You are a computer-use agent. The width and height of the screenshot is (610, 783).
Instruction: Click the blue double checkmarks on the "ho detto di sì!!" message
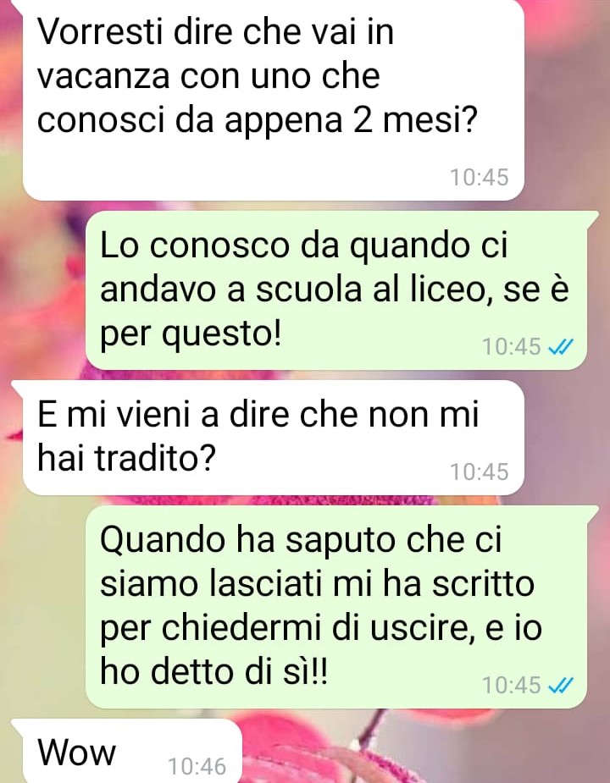pos(561,686)
